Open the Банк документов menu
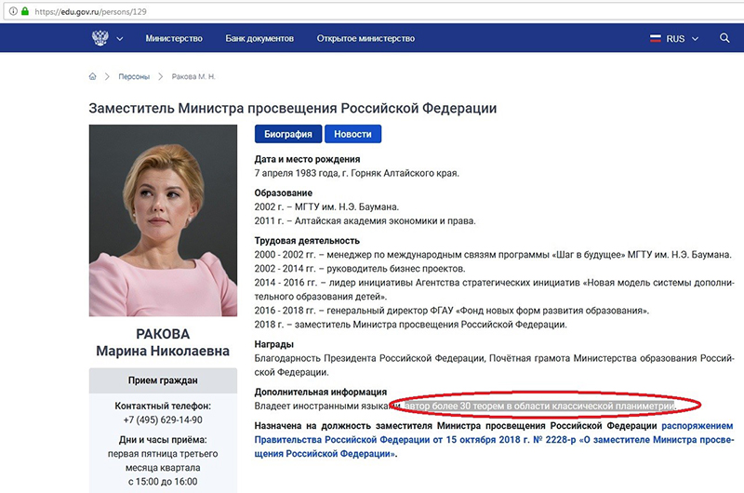Screen dimensions: 744x493 (259, 39)
